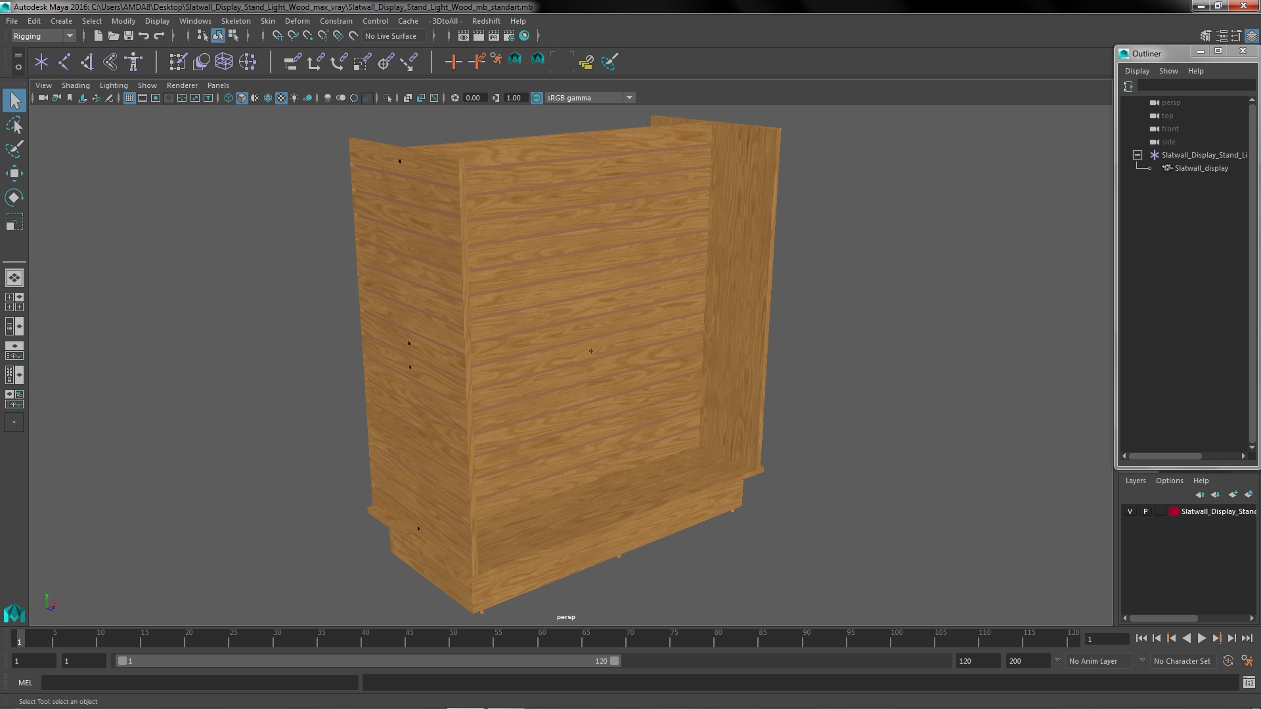Click the New Scene file icon
Viewport: 1261px width, 709px height.
click(98, 35)
